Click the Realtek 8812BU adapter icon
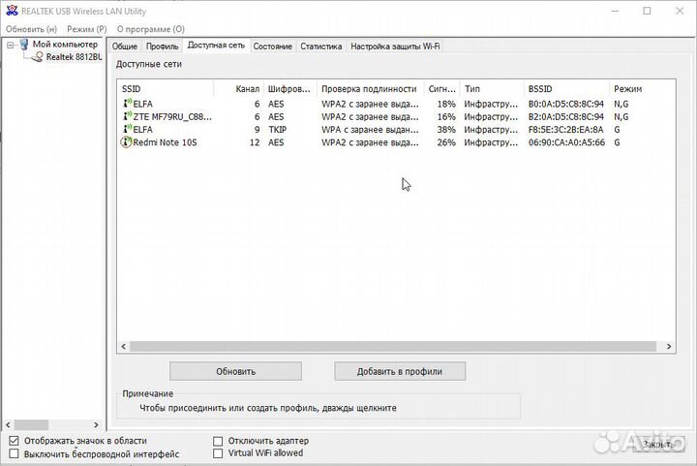This screenshot has width=697, height=466. [38, 57]
